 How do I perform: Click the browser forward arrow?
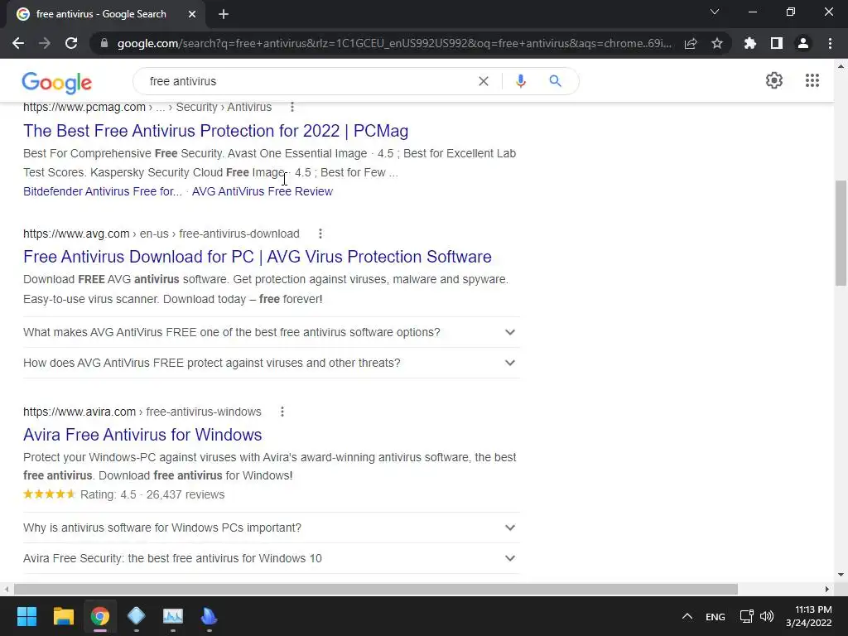coord(45,43)
